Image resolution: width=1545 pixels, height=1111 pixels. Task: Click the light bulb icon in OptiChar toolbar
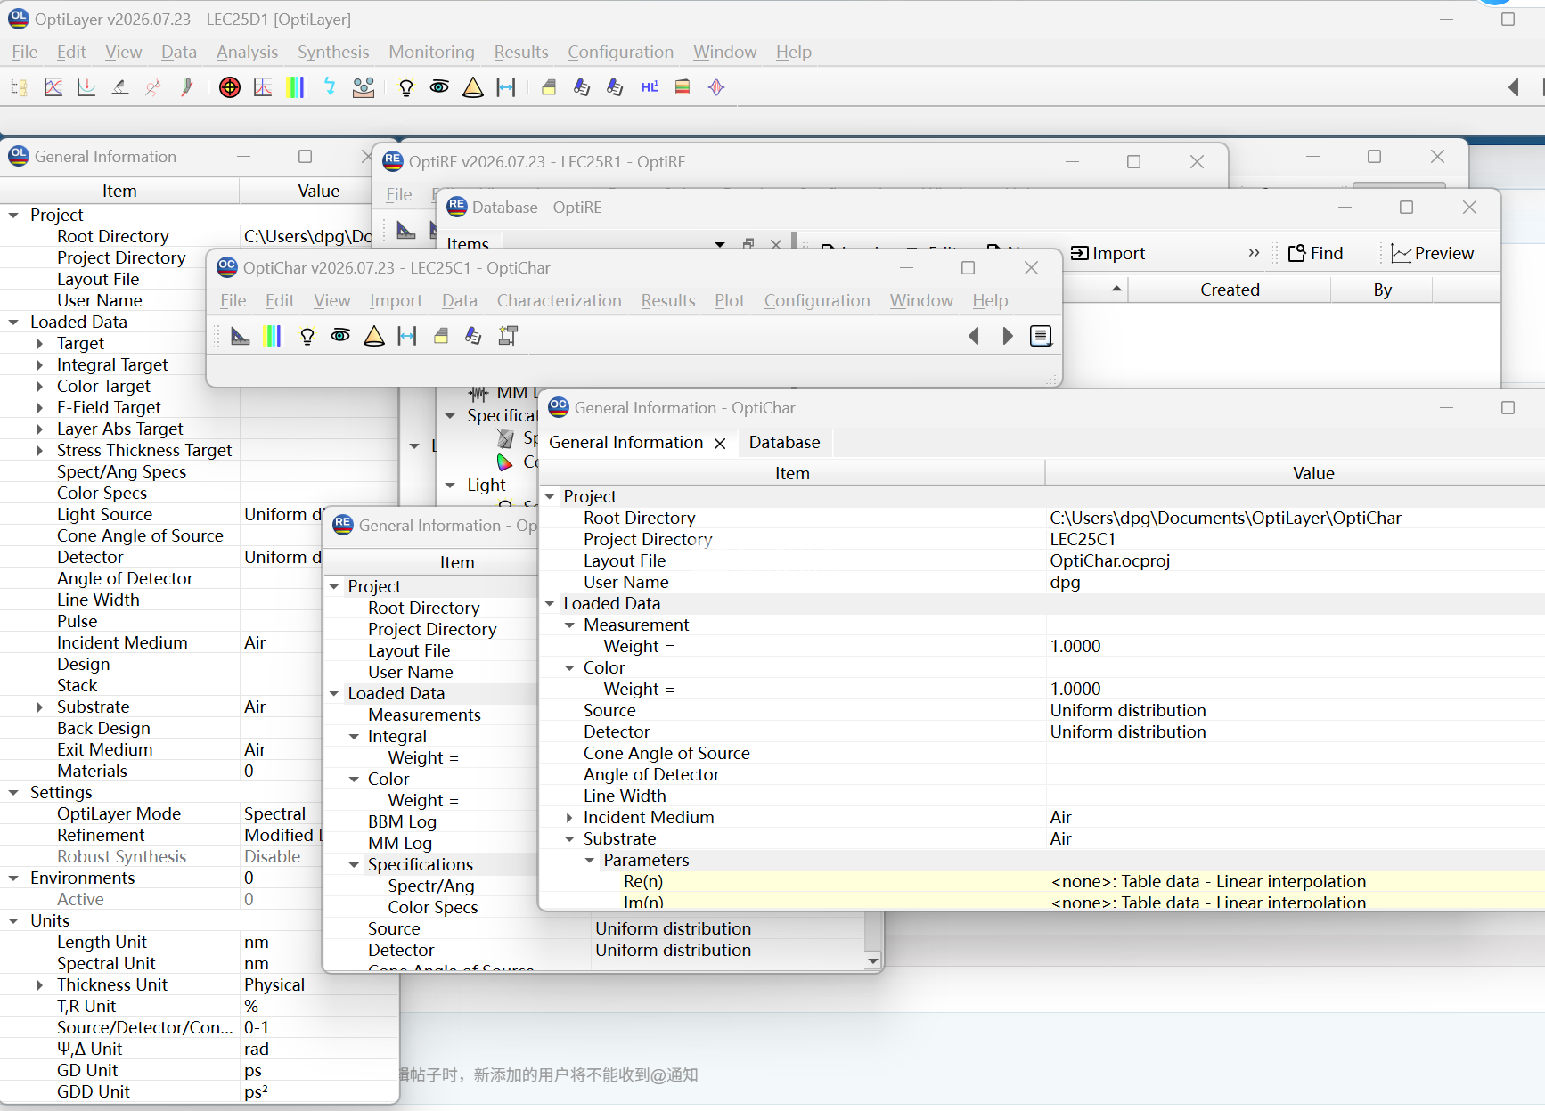(307, 336)
